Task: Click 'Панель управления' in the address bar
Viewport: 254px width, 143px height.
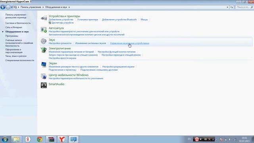Action: coord(31,7)
